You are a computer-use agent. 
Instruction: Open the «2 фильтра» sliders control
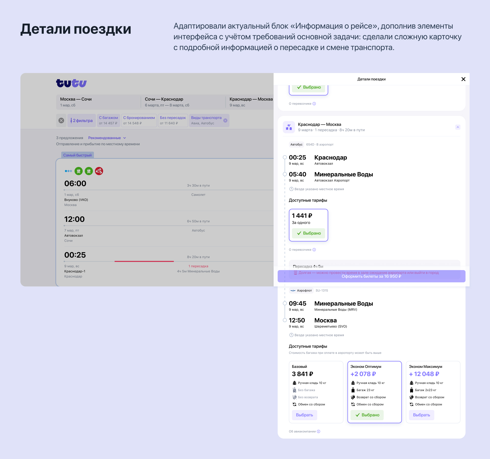click(x=81, y=120)
